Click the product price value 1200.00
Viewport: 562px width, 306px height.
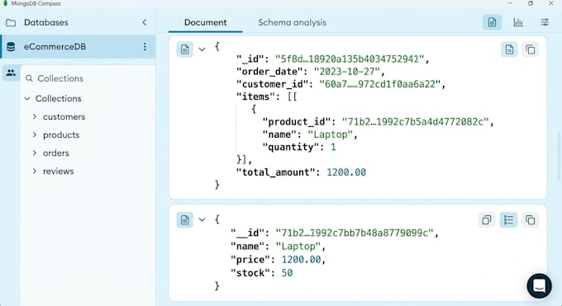[x=301, y=260]
